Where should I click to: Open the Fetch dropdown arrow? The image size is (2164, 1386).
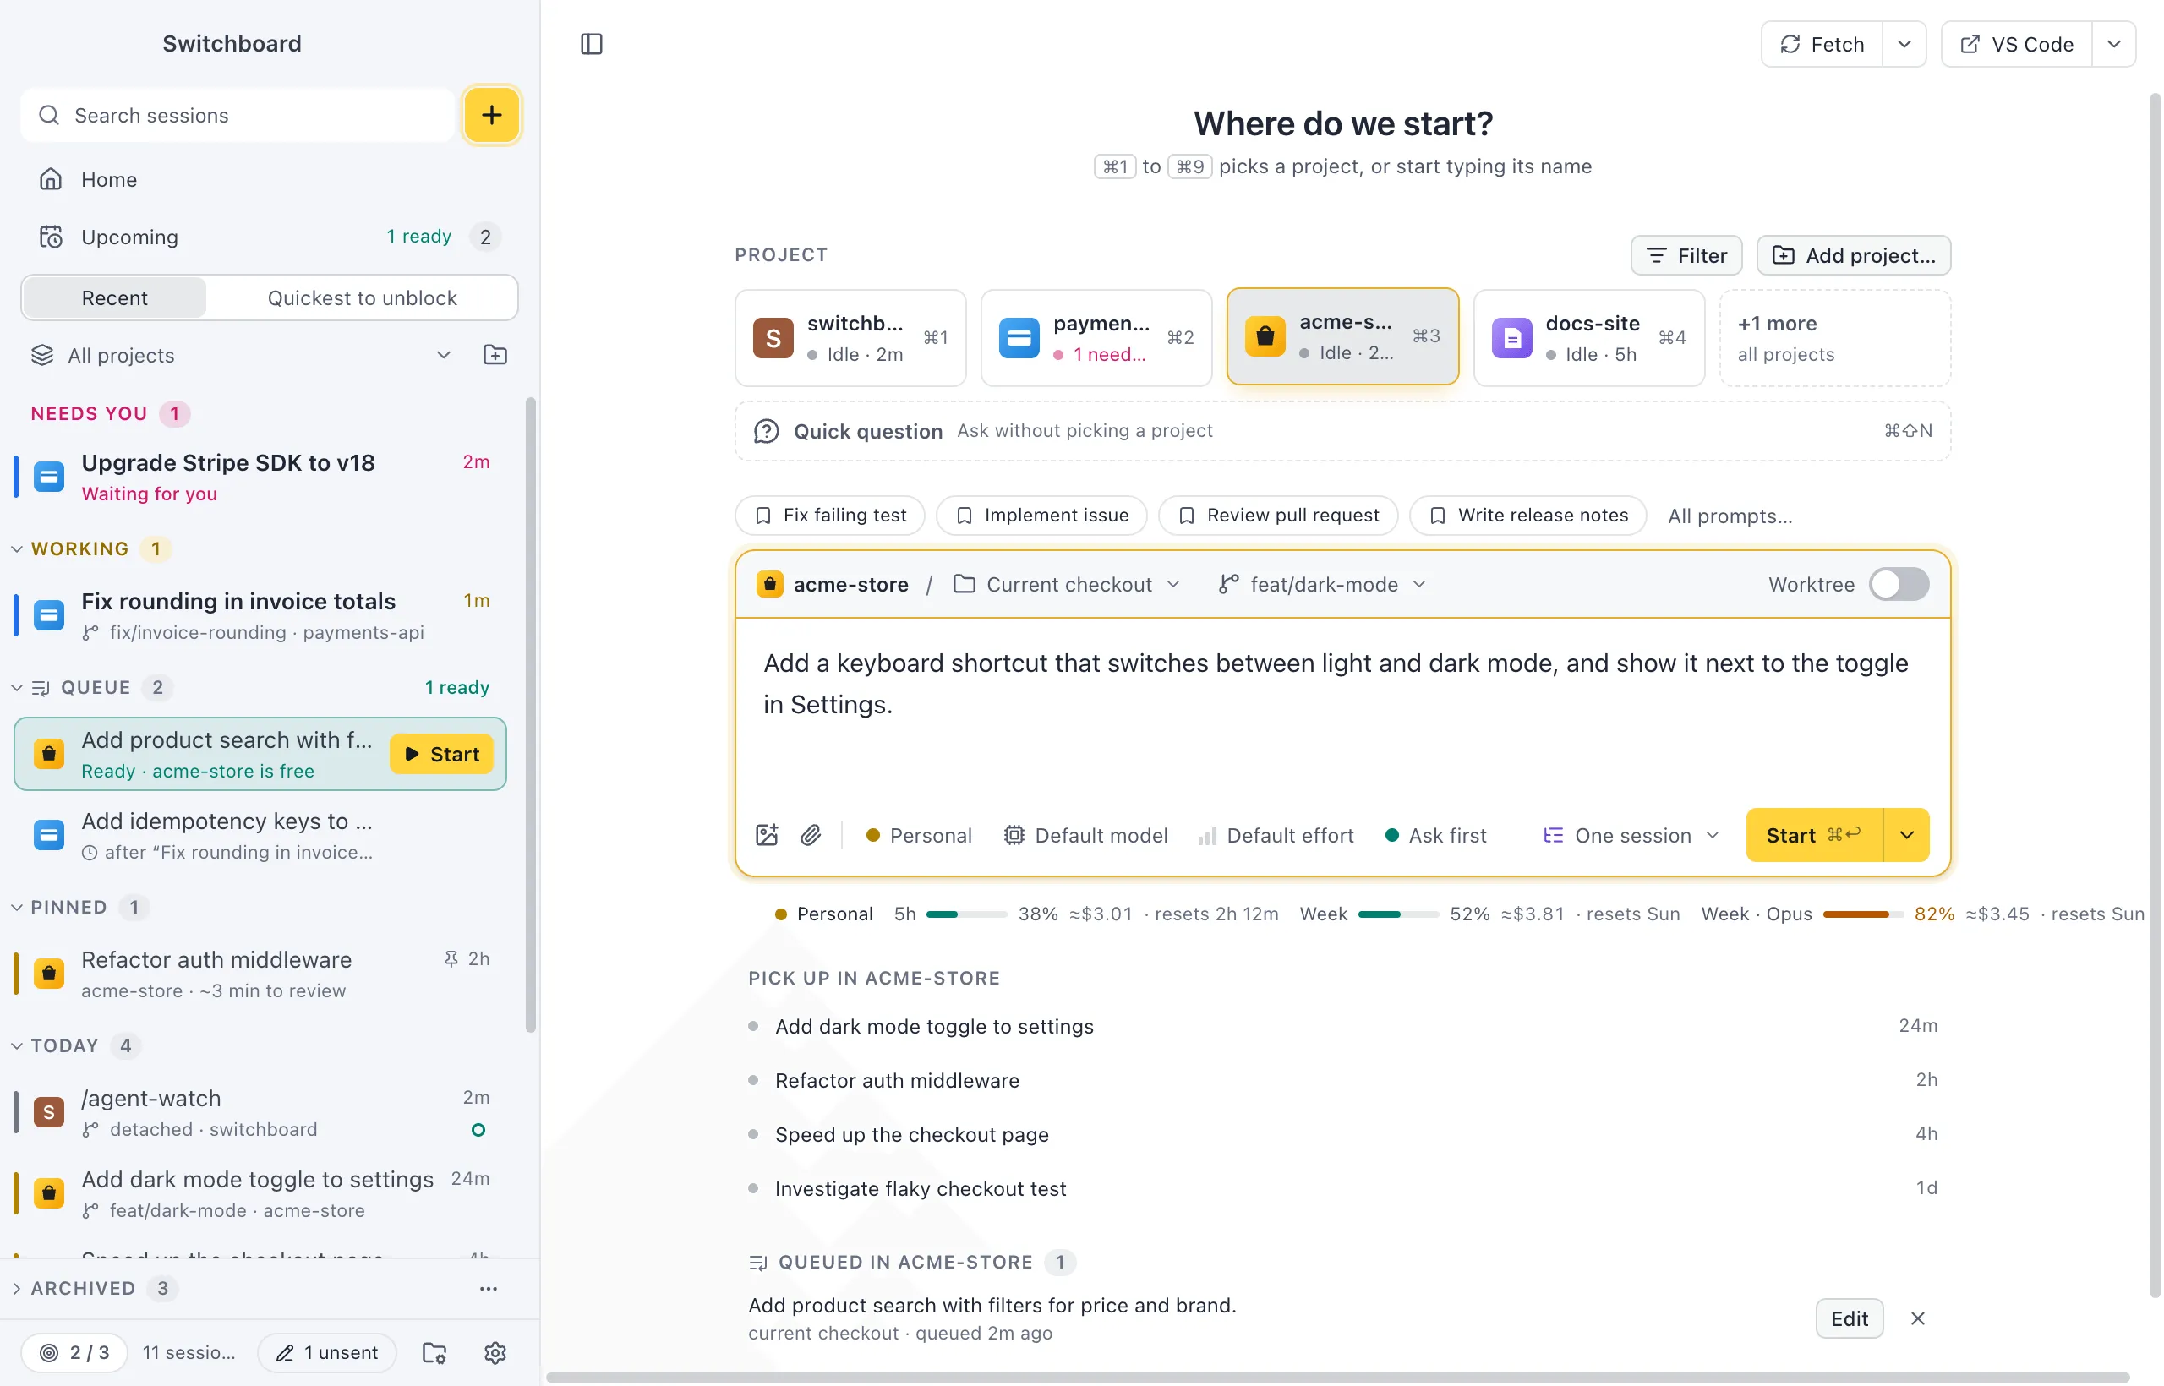[x=1904, y=44]
